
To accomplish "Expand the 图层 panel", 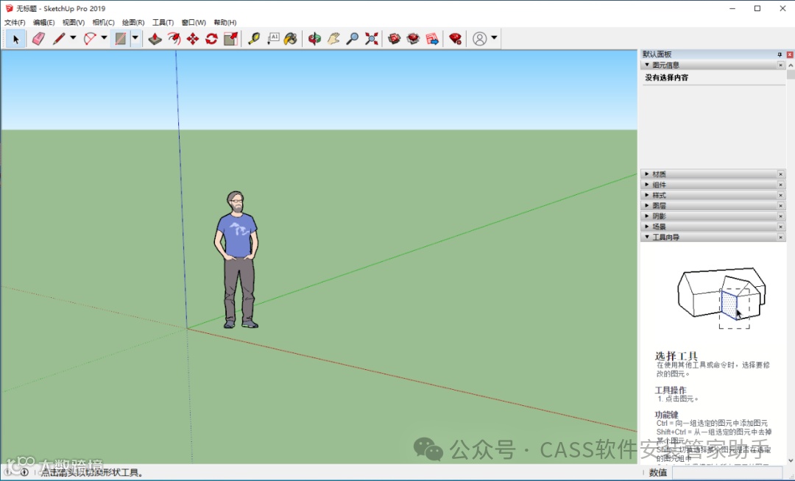I will [647, 205].
